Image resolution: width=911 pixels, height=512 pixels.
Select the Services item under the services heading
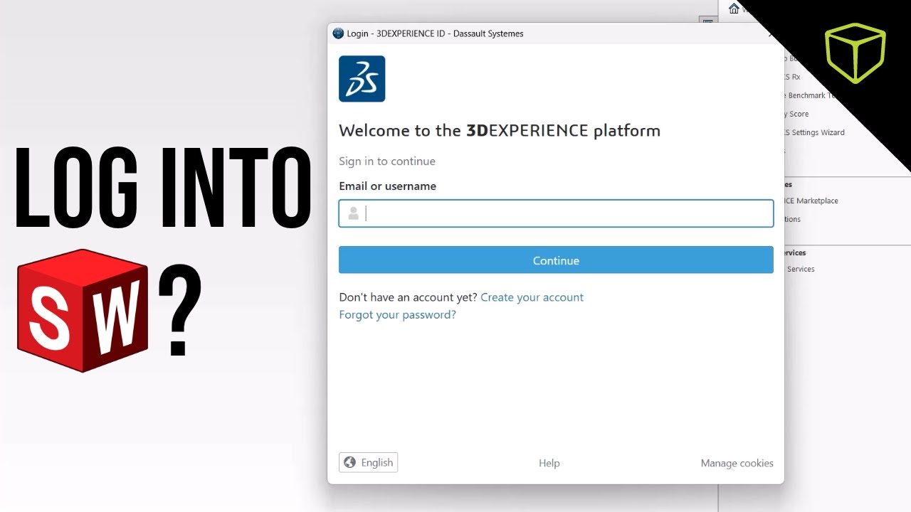801,269
